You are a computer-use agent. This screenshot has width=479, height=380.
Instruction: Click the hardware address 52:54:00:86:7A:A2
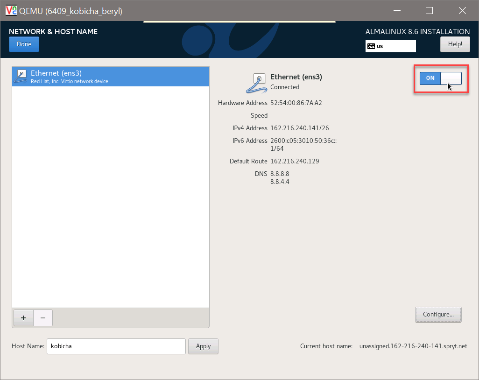click(x=296, y=103)
